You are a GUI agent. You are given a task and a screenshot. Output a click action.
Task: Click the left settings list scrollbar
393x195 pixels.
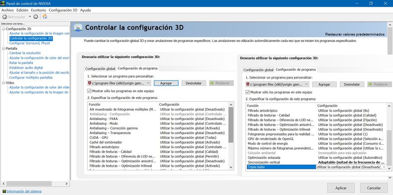[231, 136]
